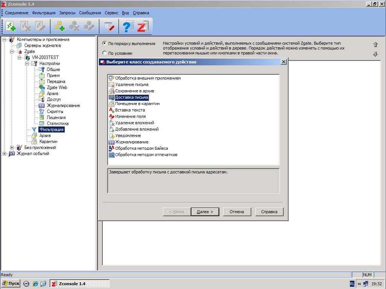Click the disabled < Назад button

pos(176,212)
